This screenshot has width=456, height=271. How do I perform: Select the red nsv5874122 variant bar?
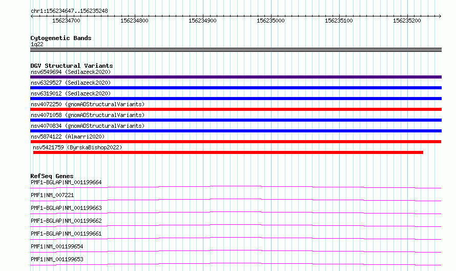coord(236,142)
